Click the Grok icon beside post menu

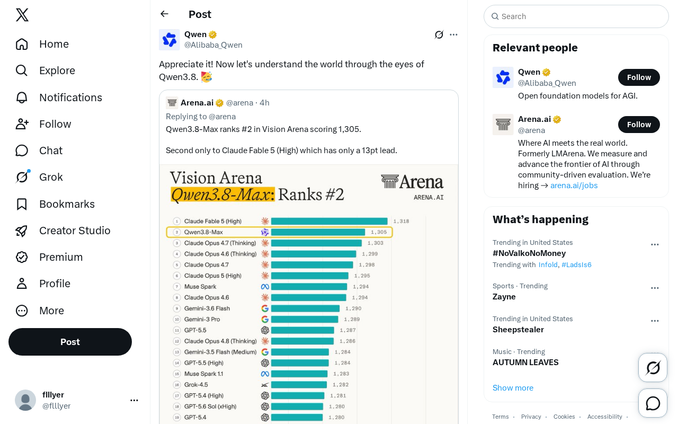[x=439, y=34]
